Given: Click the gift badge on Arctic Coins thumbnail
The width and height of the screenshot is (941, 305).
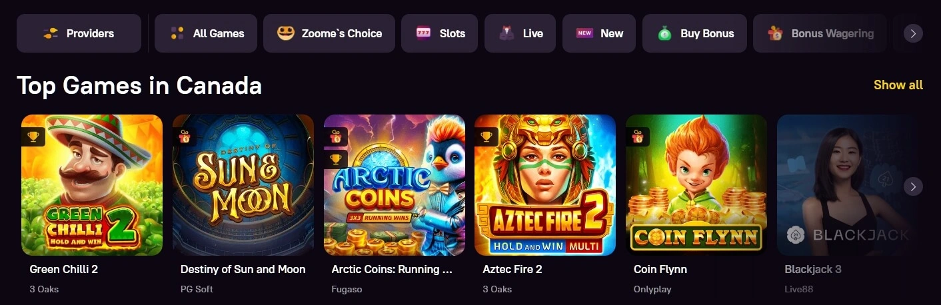Looking at the screenshot, I should [x=336, y=137].
